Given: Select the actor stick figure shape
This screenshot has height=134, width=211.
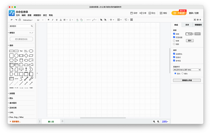Looking at the screenshot, I should (26, 69).
